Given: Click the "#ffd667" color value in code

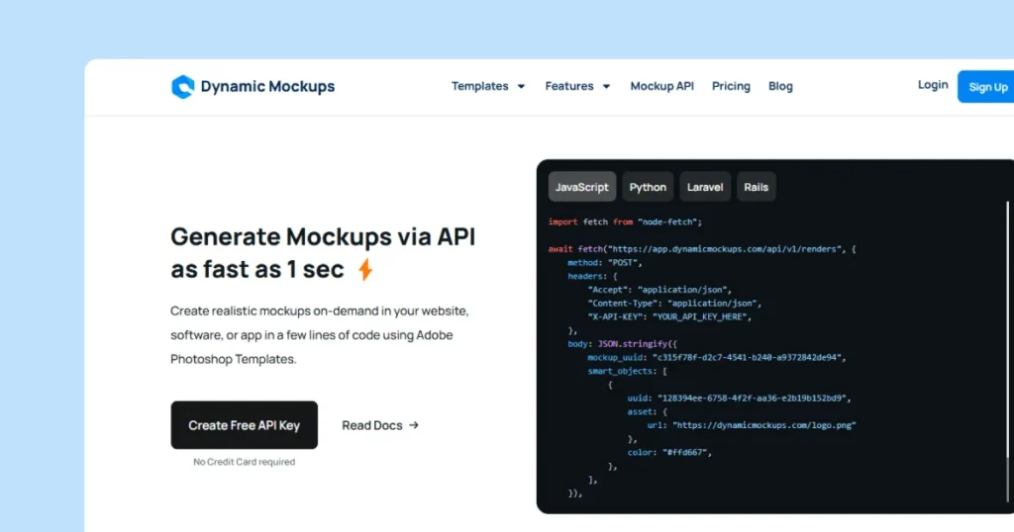Looking at the screenshot, I should [x=685, y=452].
